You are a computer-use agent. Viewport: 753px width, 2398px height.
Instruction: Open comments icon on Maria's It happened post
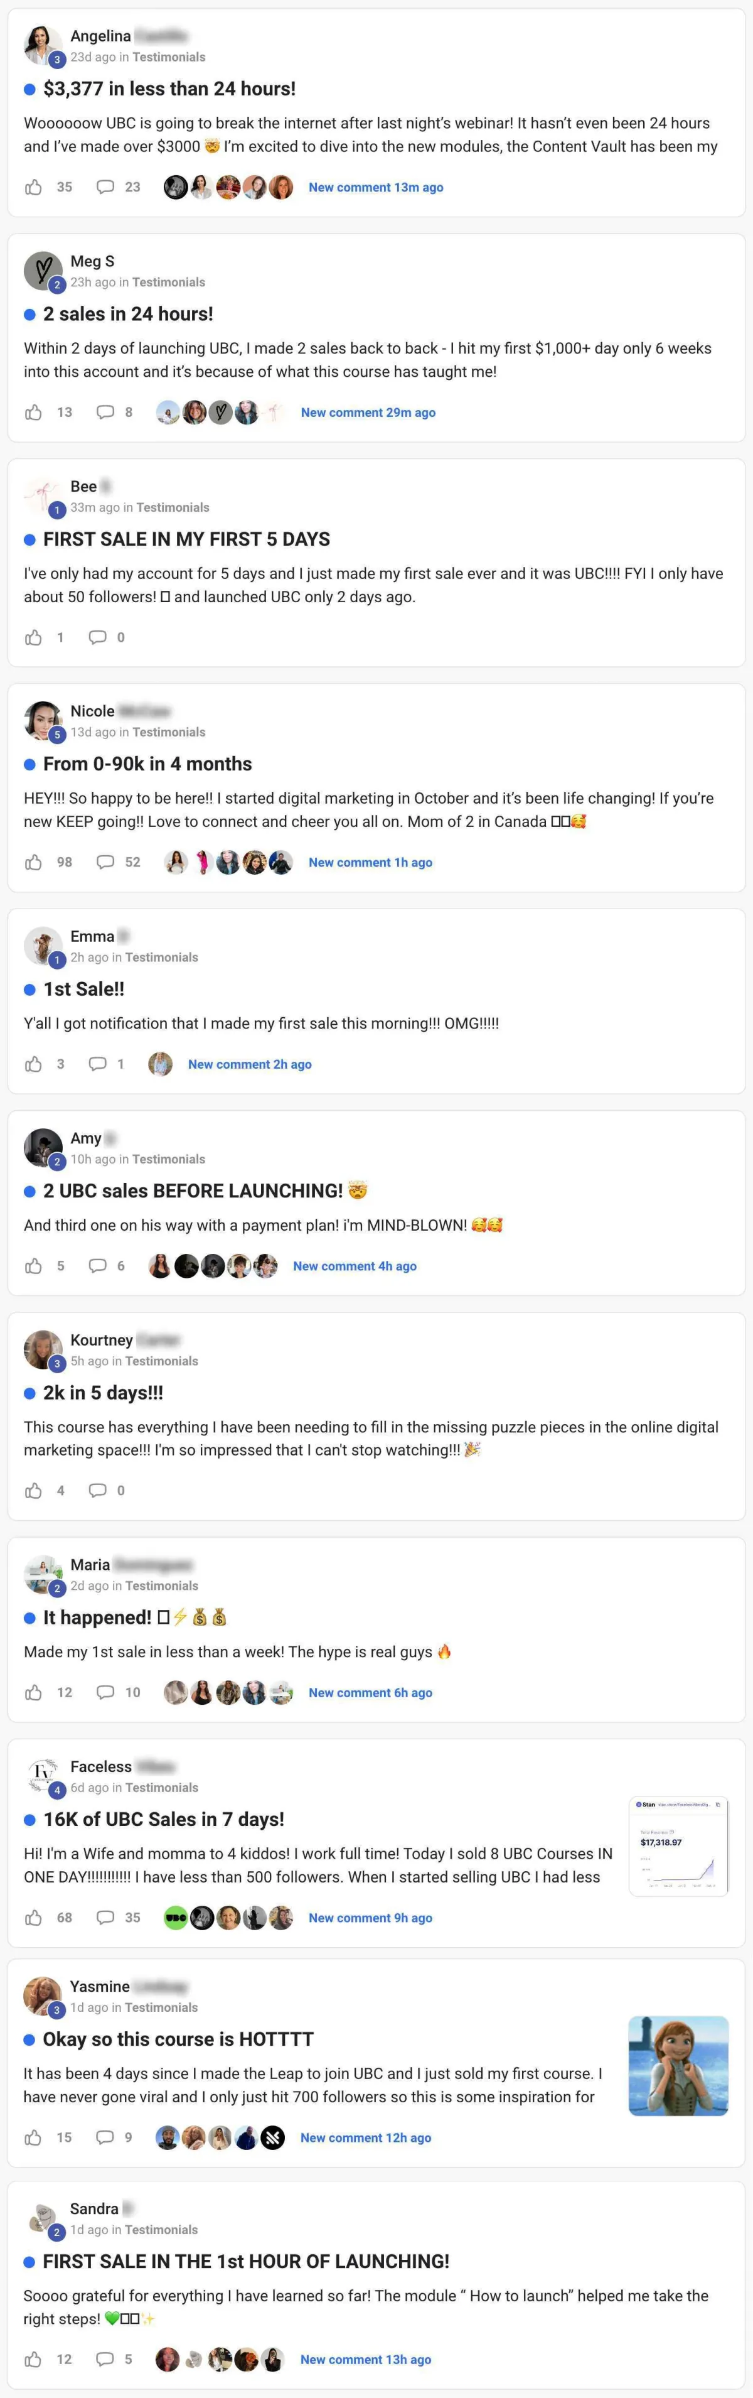point(105,1692)
